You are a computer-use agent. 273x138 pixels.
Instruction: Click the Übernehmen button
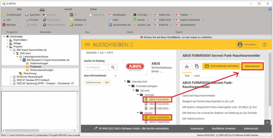click(x=252, y=66)
